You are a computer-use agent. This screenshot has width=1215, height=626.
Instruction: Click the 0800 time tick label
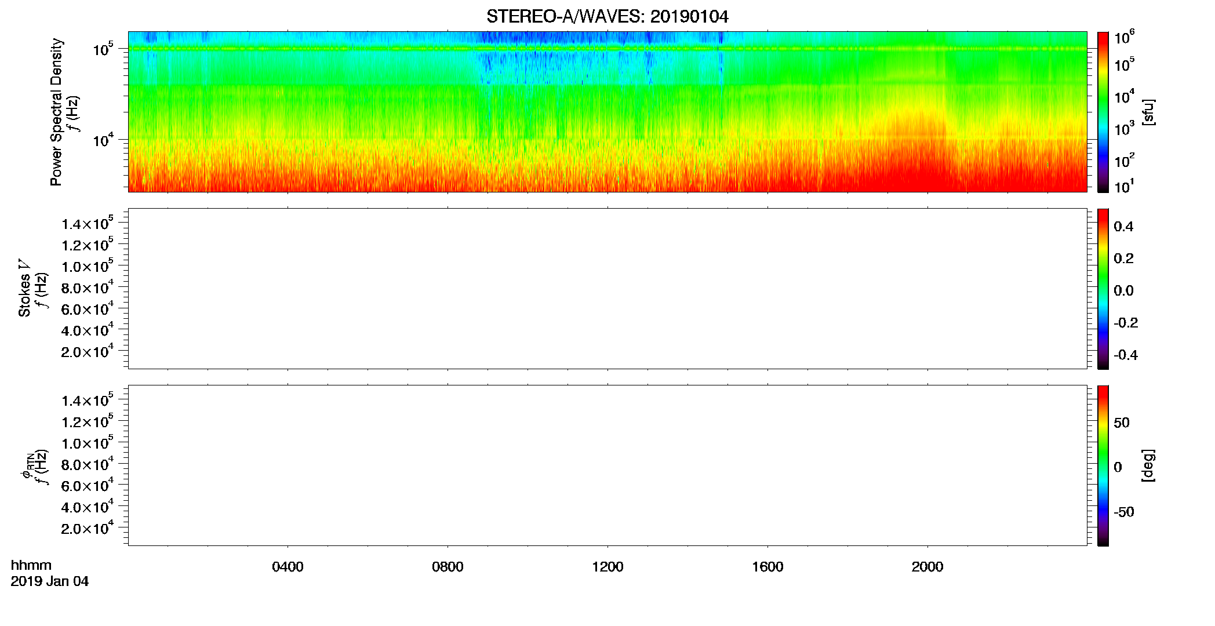click(448, 567)
